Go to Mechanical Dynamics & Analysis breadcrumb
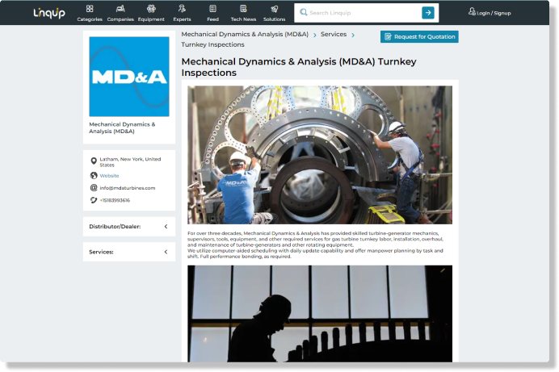Image resolution: width=559 pixels, height=372 pixels. (245, 34)
